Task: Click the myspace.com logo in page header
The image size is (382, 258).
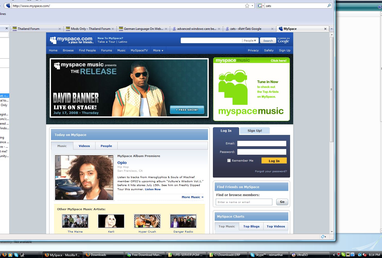Action: tap(71, 40)
